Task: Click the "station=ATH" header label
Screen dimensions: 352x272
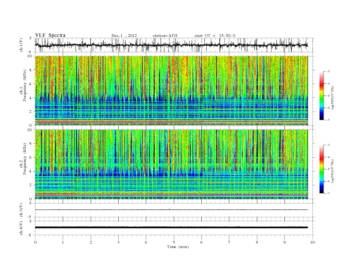Action: pos(165,36)
